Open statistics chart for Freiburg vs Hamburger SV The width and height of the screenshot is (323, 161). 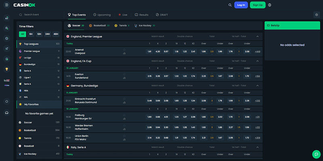click(x=124, y=119)
